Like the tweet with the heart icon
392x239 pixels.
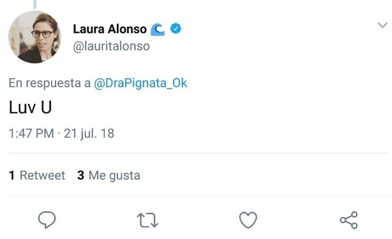coord(248,220)
